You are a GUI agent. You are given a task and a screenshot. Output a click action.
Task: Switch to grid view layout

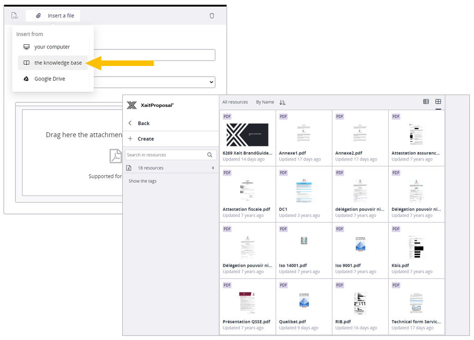tap(438, 101)
